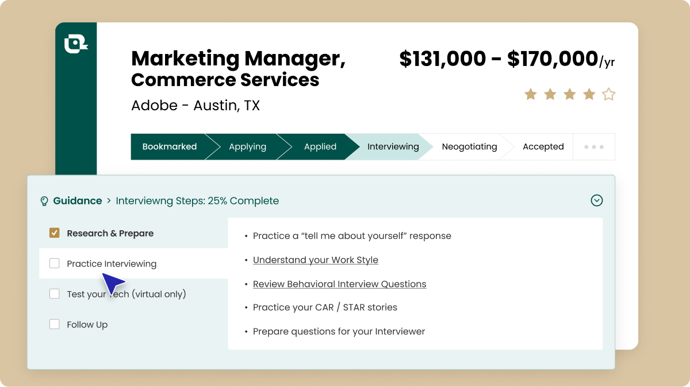The height and width of the screenshot is (387, 690).
Task: Click the empty fifth star outline
Action: (x=608, y=94)
